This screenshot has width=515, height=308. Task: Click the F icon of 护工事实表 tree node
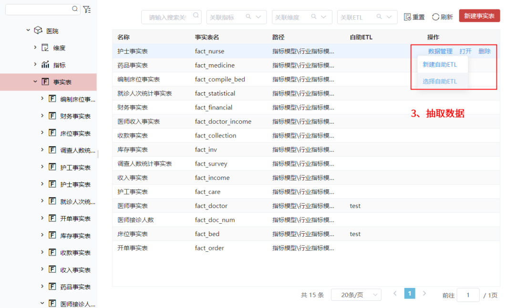[52, 167]
